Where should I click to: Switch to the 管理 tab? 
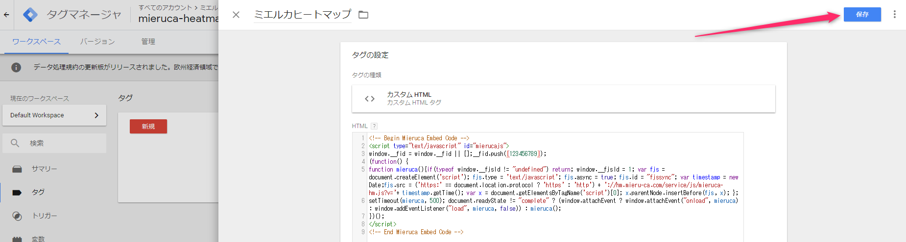pyautogui.click(x=148, y=42)
